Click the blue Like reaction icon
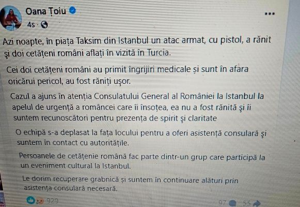This screenshot has height=207, width=300. (x=31, y=200)
